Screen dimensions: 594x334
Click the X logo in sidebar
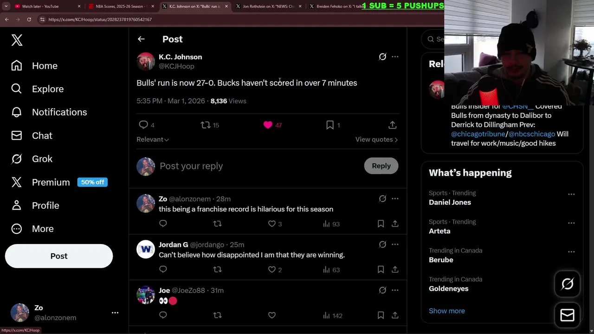point(17,40)
